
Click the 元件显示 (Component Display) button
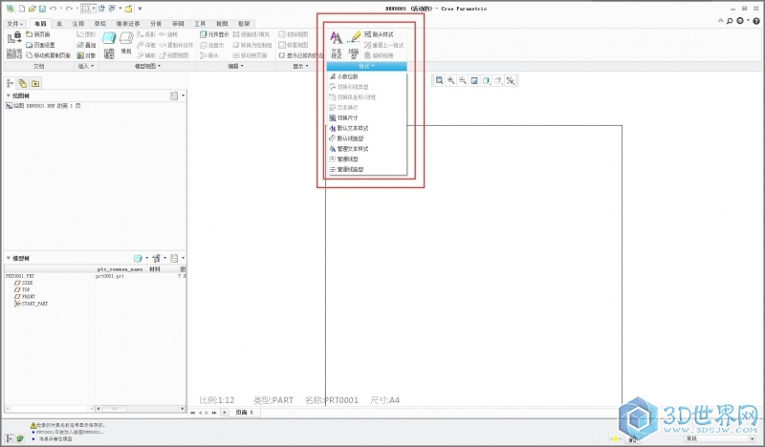(x=214, y=34)
